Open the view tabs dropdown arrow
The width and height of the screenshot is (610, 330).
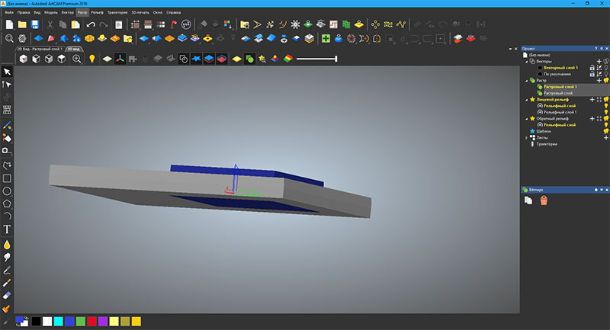tap(510, 49)
